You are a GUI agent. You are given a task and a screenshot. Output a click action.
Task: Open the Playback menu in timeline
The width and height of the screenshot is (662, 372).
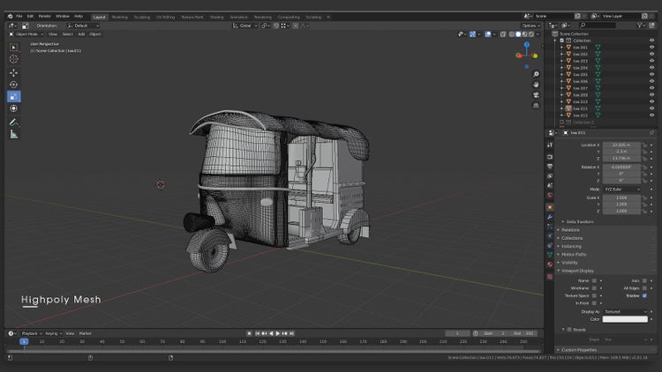31,333
